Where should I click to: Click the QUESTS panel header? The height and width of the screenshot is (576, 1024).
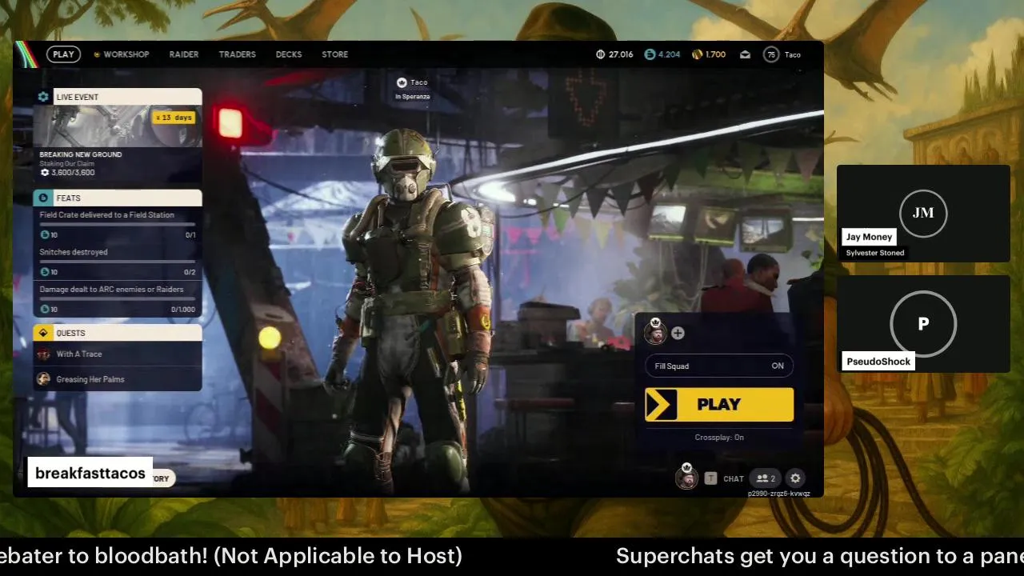tap(118, 333)
